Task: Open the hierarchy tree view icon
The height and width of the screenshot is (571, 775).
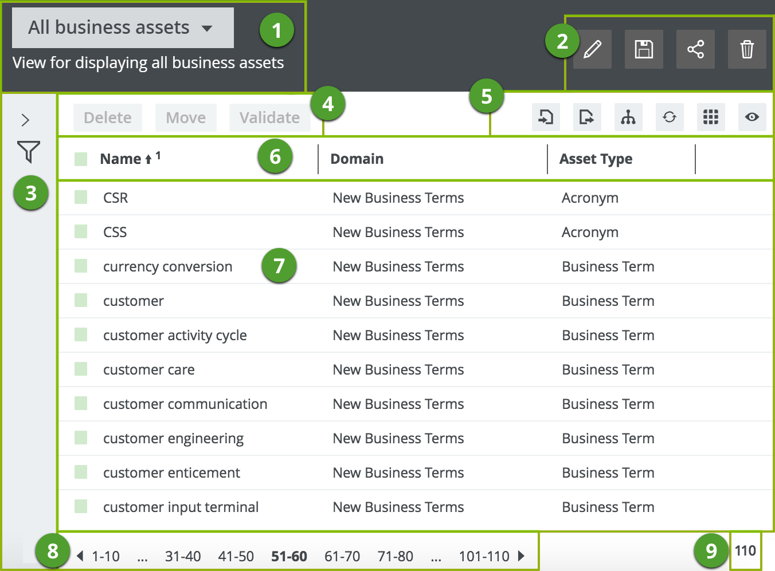Action: (628, 117)
